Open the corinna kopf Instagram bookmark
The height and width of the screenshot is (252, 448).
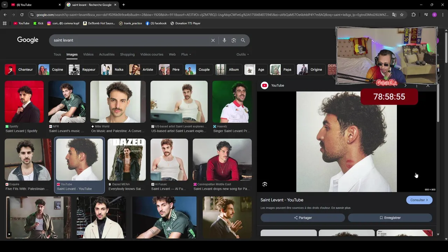pyautogui.click(x=64, y=23)
